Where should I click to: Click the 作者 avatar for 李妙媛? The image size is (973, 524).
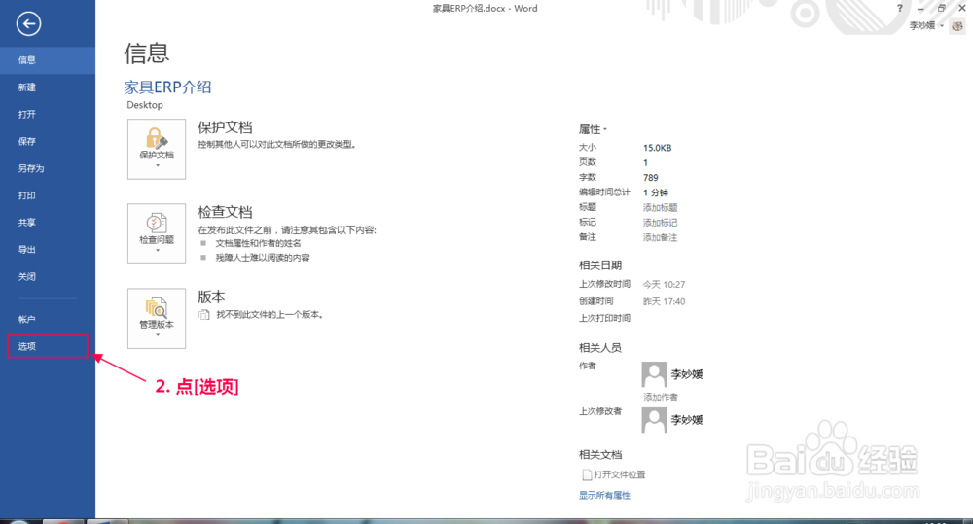(x=654, y=374)
